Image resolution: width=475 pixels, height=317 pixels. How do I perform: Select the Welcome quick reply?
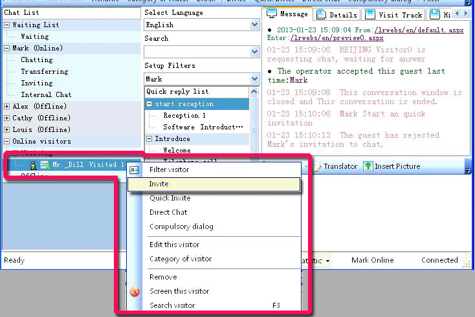point(177,151)
